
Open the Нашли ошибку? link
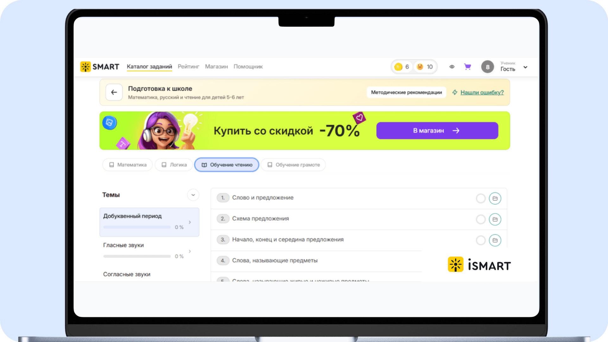[482, 92]
